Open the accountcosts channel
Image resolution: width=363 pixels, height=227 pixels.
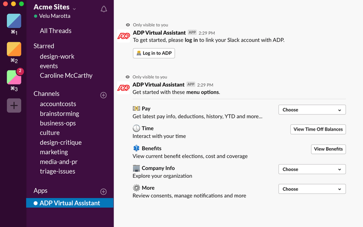[58, 104]
